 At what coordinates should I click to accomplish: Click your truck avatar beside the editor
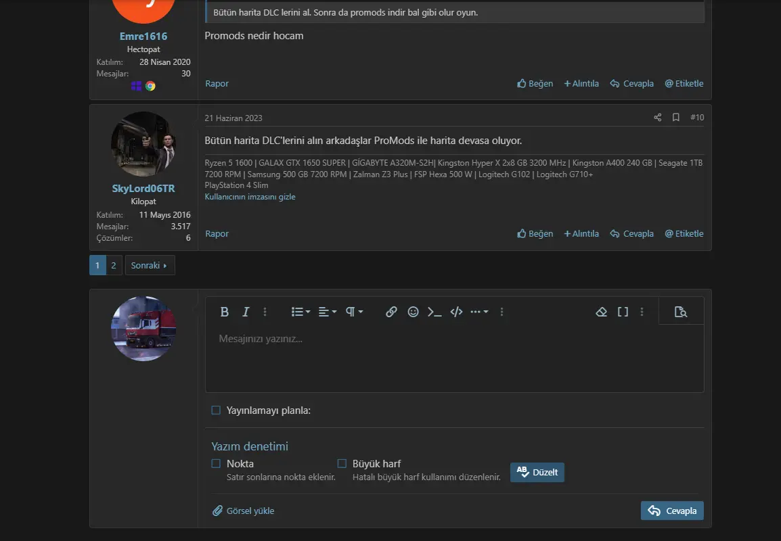143,329
